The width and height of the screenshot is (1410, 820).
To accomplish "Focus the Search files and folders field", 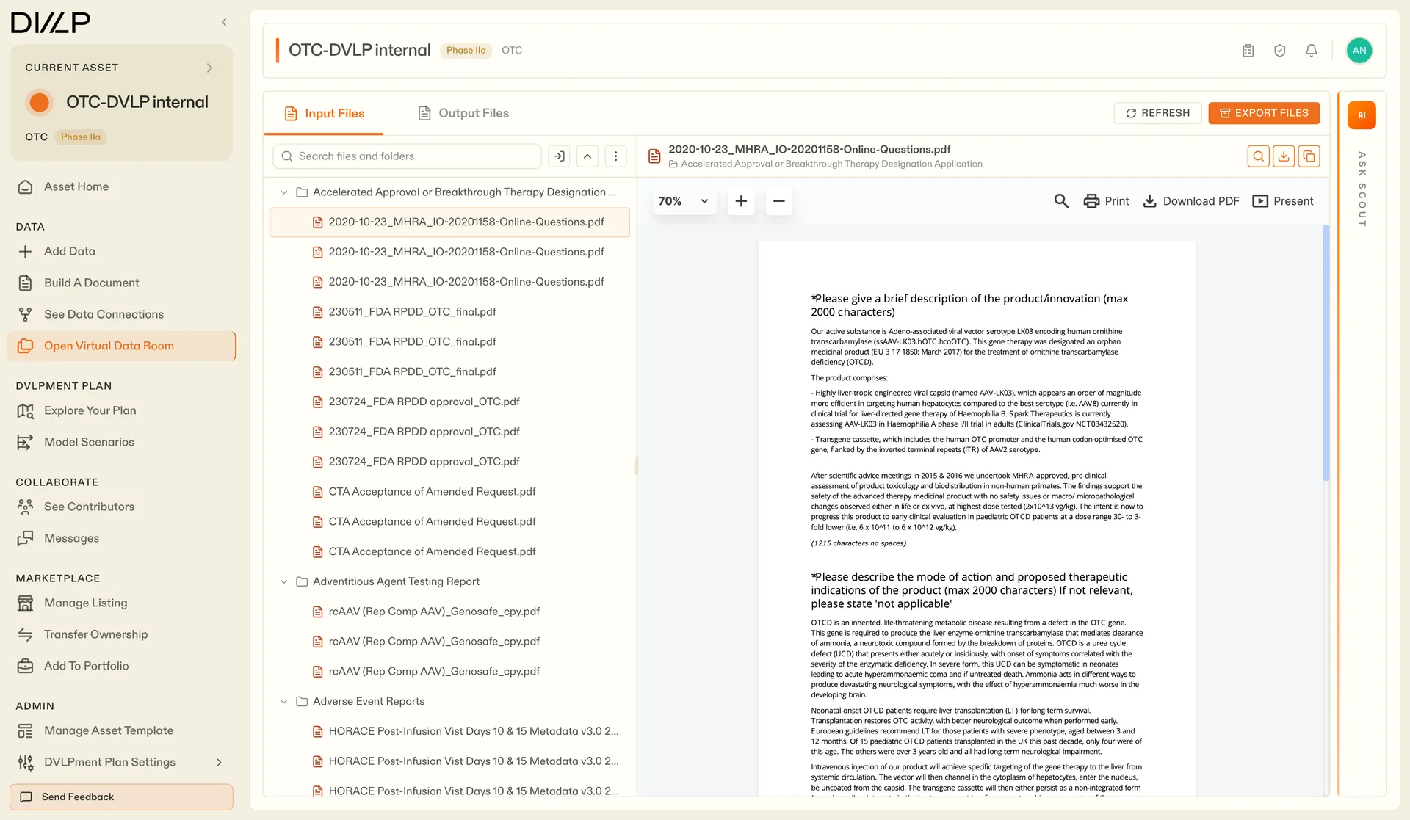I will coord(407,156).
